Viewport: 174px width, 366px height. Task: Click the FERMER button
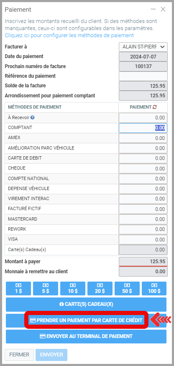19,355
